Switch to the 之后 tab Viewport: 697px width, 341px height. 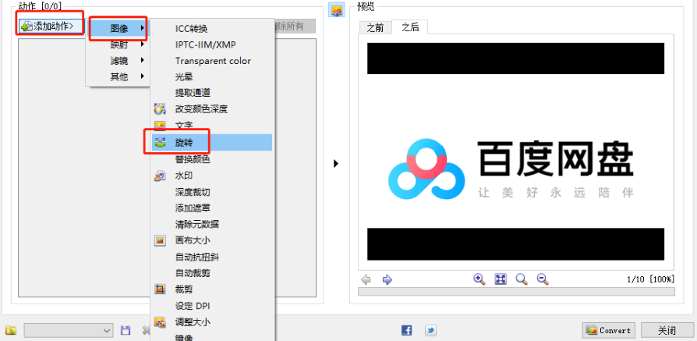point(410,27)
